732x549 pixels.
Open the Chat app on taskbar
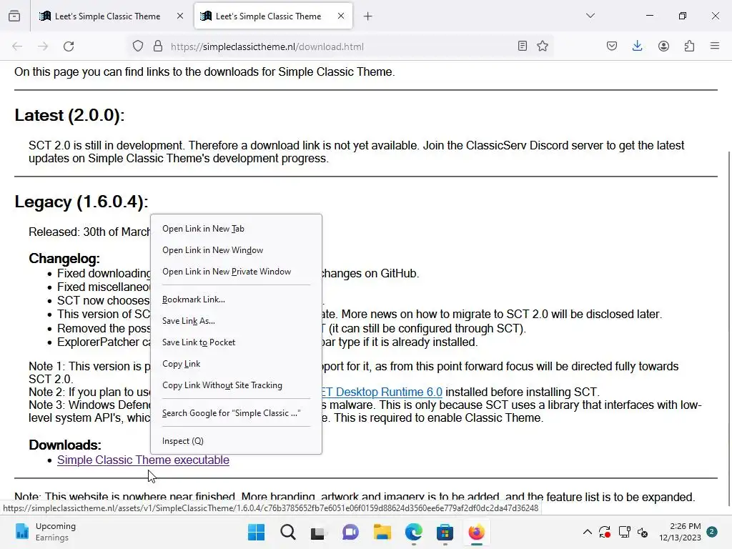click(x=350, y=532)
